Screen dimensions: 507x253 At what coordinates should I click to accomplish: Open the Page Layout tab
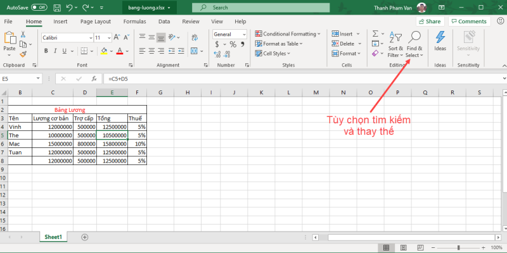pos(95,21)
